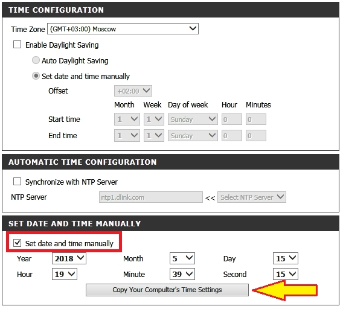
Task: Open the Offset +02:00 dropdown
Action: pos(133,91)
